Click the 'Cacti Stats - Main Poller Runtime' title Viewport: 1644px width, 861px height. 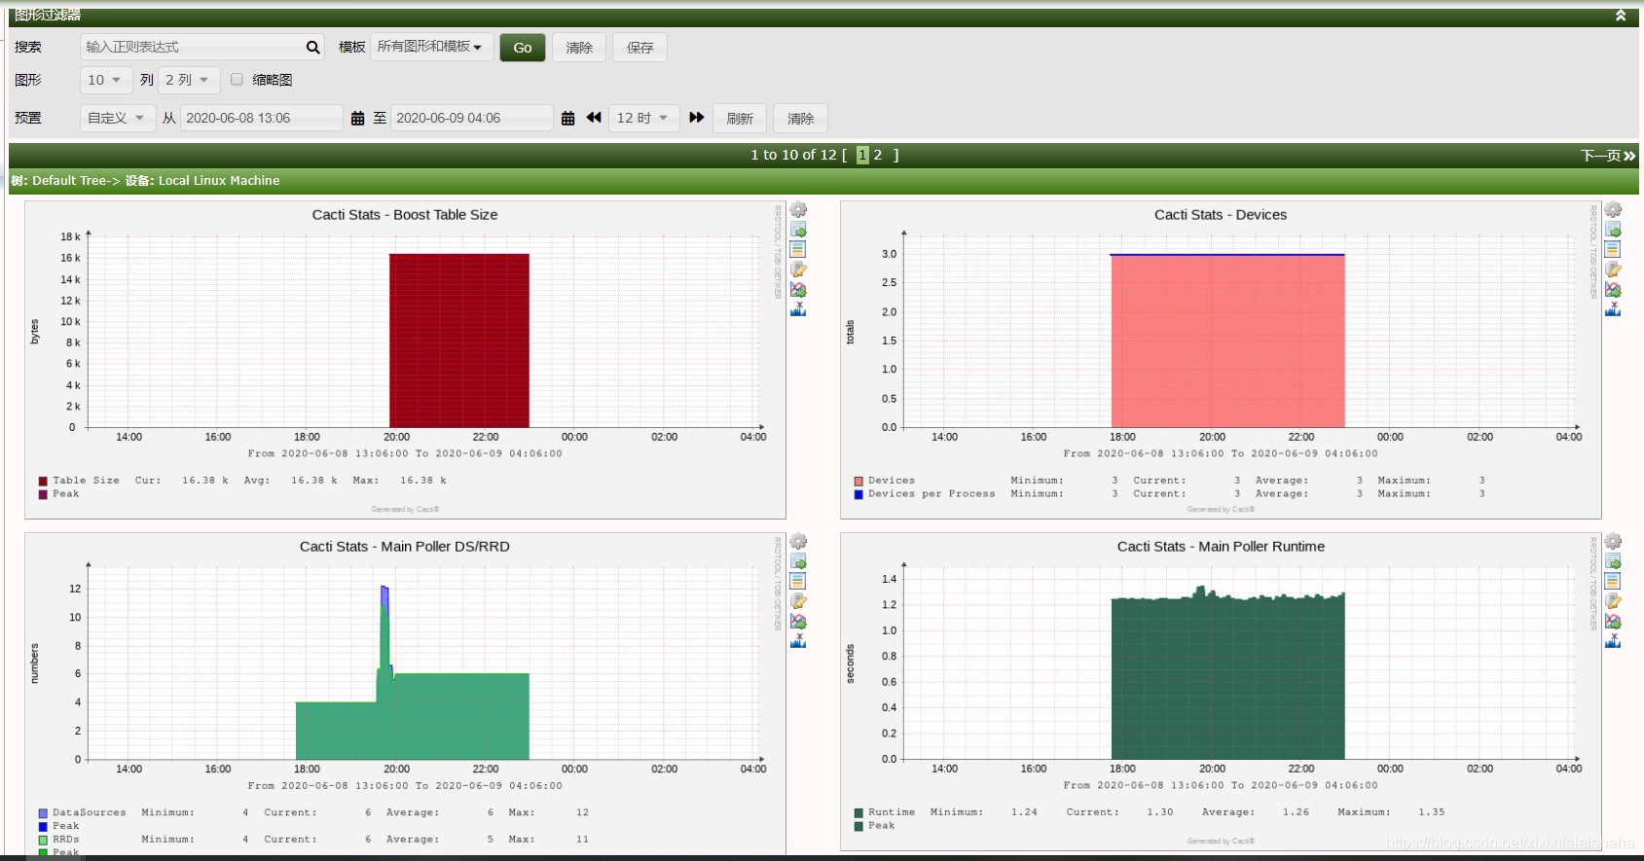point(1221,547)
